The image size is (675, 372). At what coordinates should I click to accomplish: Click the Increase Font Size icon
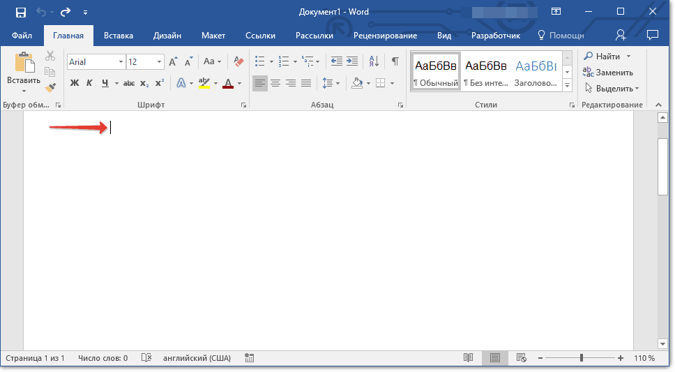[173, 62]
